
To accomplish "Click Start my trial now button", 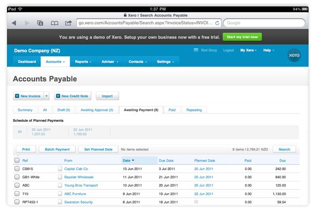I will [x=242, y=37].
